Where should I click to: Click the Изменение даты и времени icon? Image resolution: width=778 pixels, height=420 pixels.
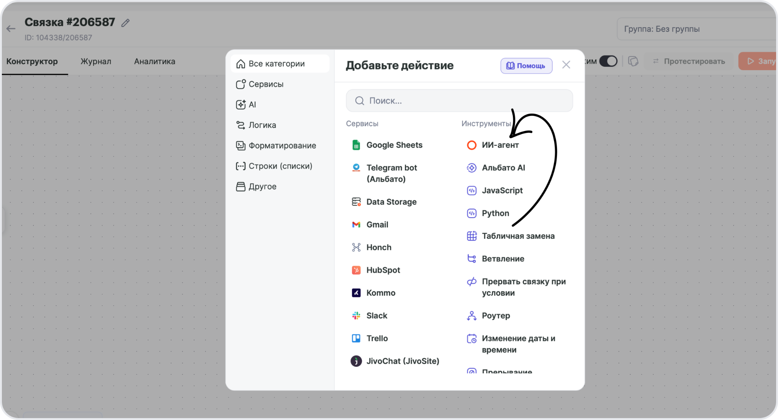[471, 338]
